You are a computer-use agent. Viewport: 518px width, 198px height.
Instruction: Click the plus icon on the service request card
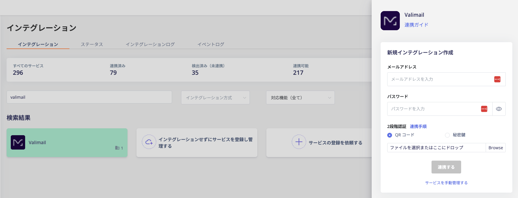pos(299,142)
